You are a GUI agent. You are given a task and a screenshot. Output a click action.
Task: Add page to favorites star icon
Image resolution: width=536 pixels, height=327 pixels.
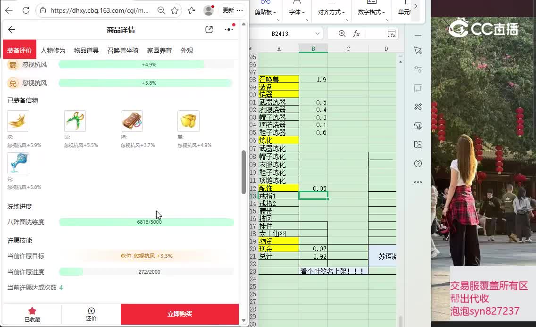coord(175,10)
